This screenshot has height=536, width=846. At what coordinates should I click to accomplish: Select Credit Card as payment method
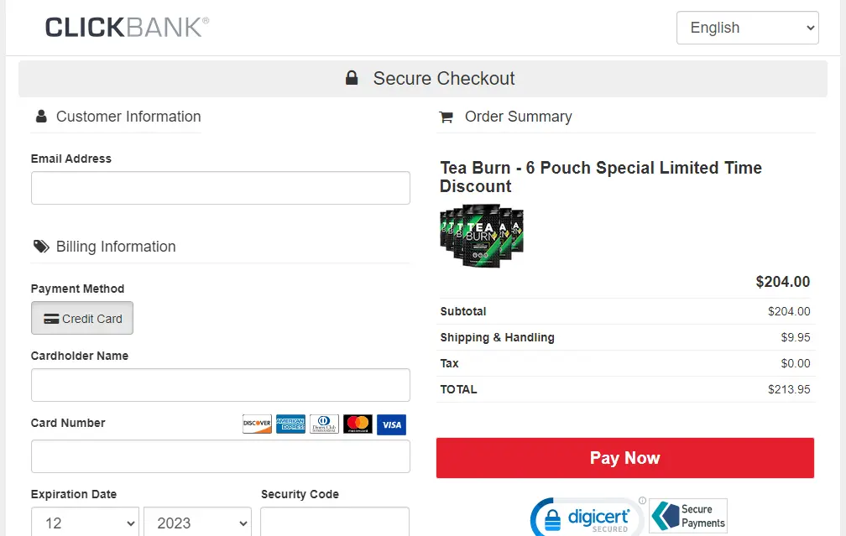point(81,318)
